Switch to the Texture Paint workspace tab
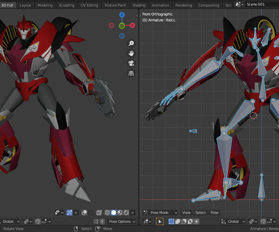279x232 pixels. (115, 5)
